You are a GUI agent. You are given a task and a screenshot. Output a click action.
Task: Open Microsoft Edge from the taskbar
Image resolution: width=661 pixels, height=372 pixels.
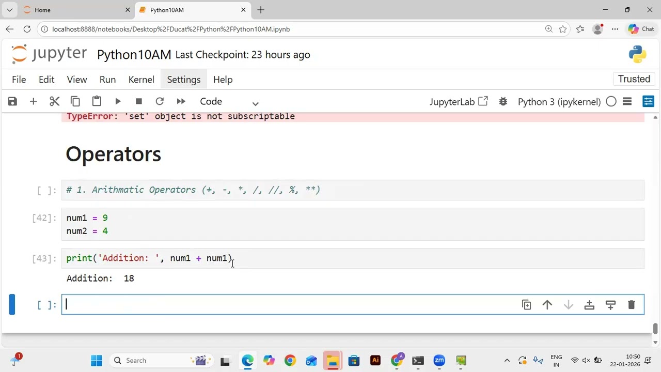(x=247, y=361)
